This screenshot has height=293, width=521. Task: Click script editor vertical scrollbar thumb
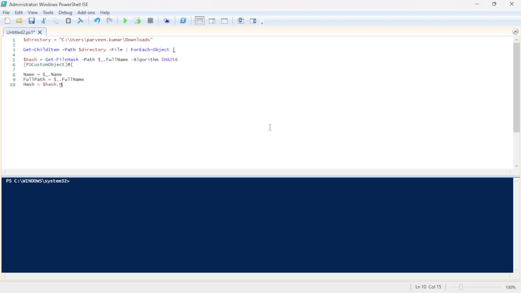[516, 87]
